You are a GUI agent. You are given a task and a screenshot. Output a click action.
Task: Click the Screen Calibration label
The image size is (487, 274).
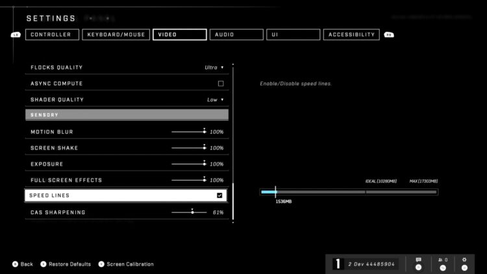pyautogui.click(x=131, y=264)
